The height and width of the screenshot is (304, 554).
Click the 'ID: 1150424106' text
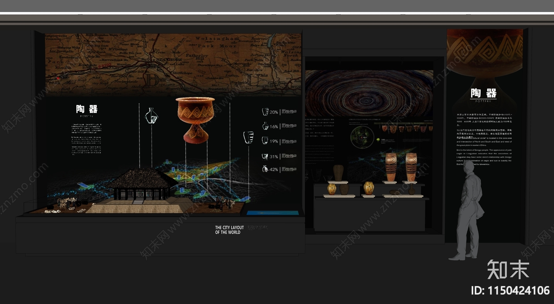[510, 290]
